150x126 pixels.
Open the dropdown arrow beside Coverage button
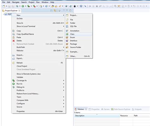pyautogui.click(x=31, y=6)
